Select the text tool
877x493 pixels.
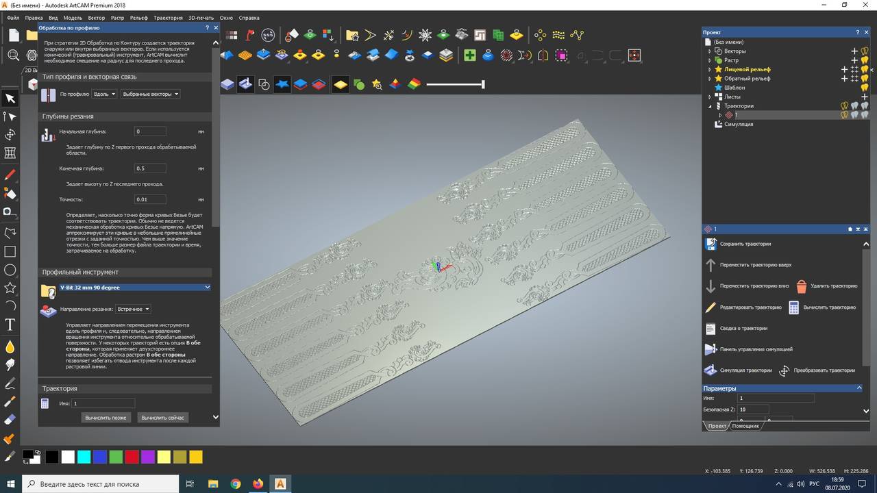pos(10,324)
